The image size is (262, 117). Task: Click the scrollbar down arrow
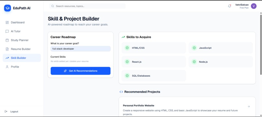point(261,115)
